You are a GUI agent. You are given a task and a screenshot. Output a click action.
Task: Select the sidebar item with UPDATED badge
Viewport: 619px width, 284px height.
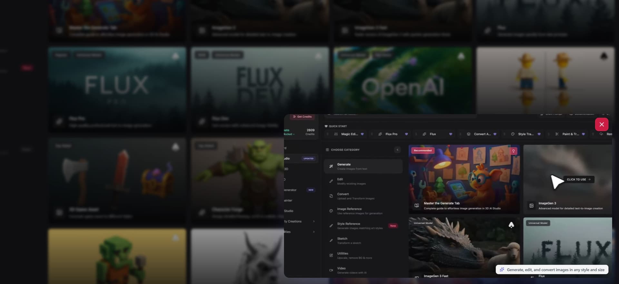click(x=301, y=159)
